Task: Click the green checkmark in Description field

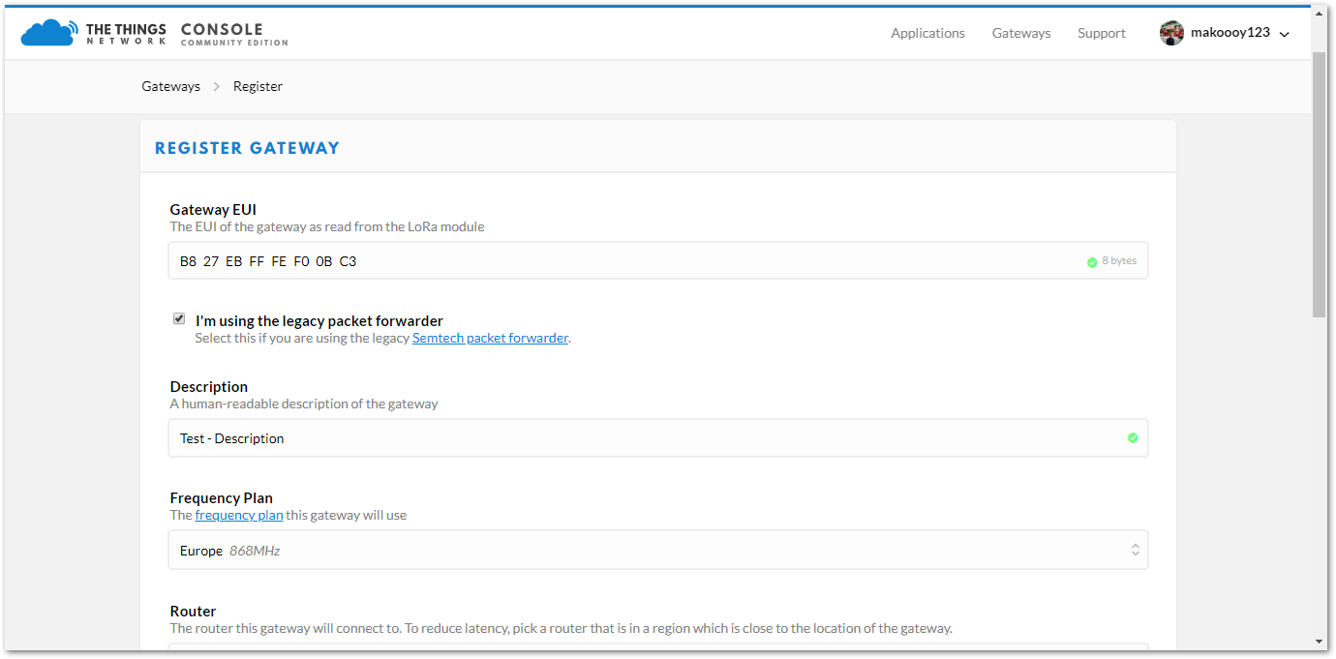Action: (x=1133, y=438)
